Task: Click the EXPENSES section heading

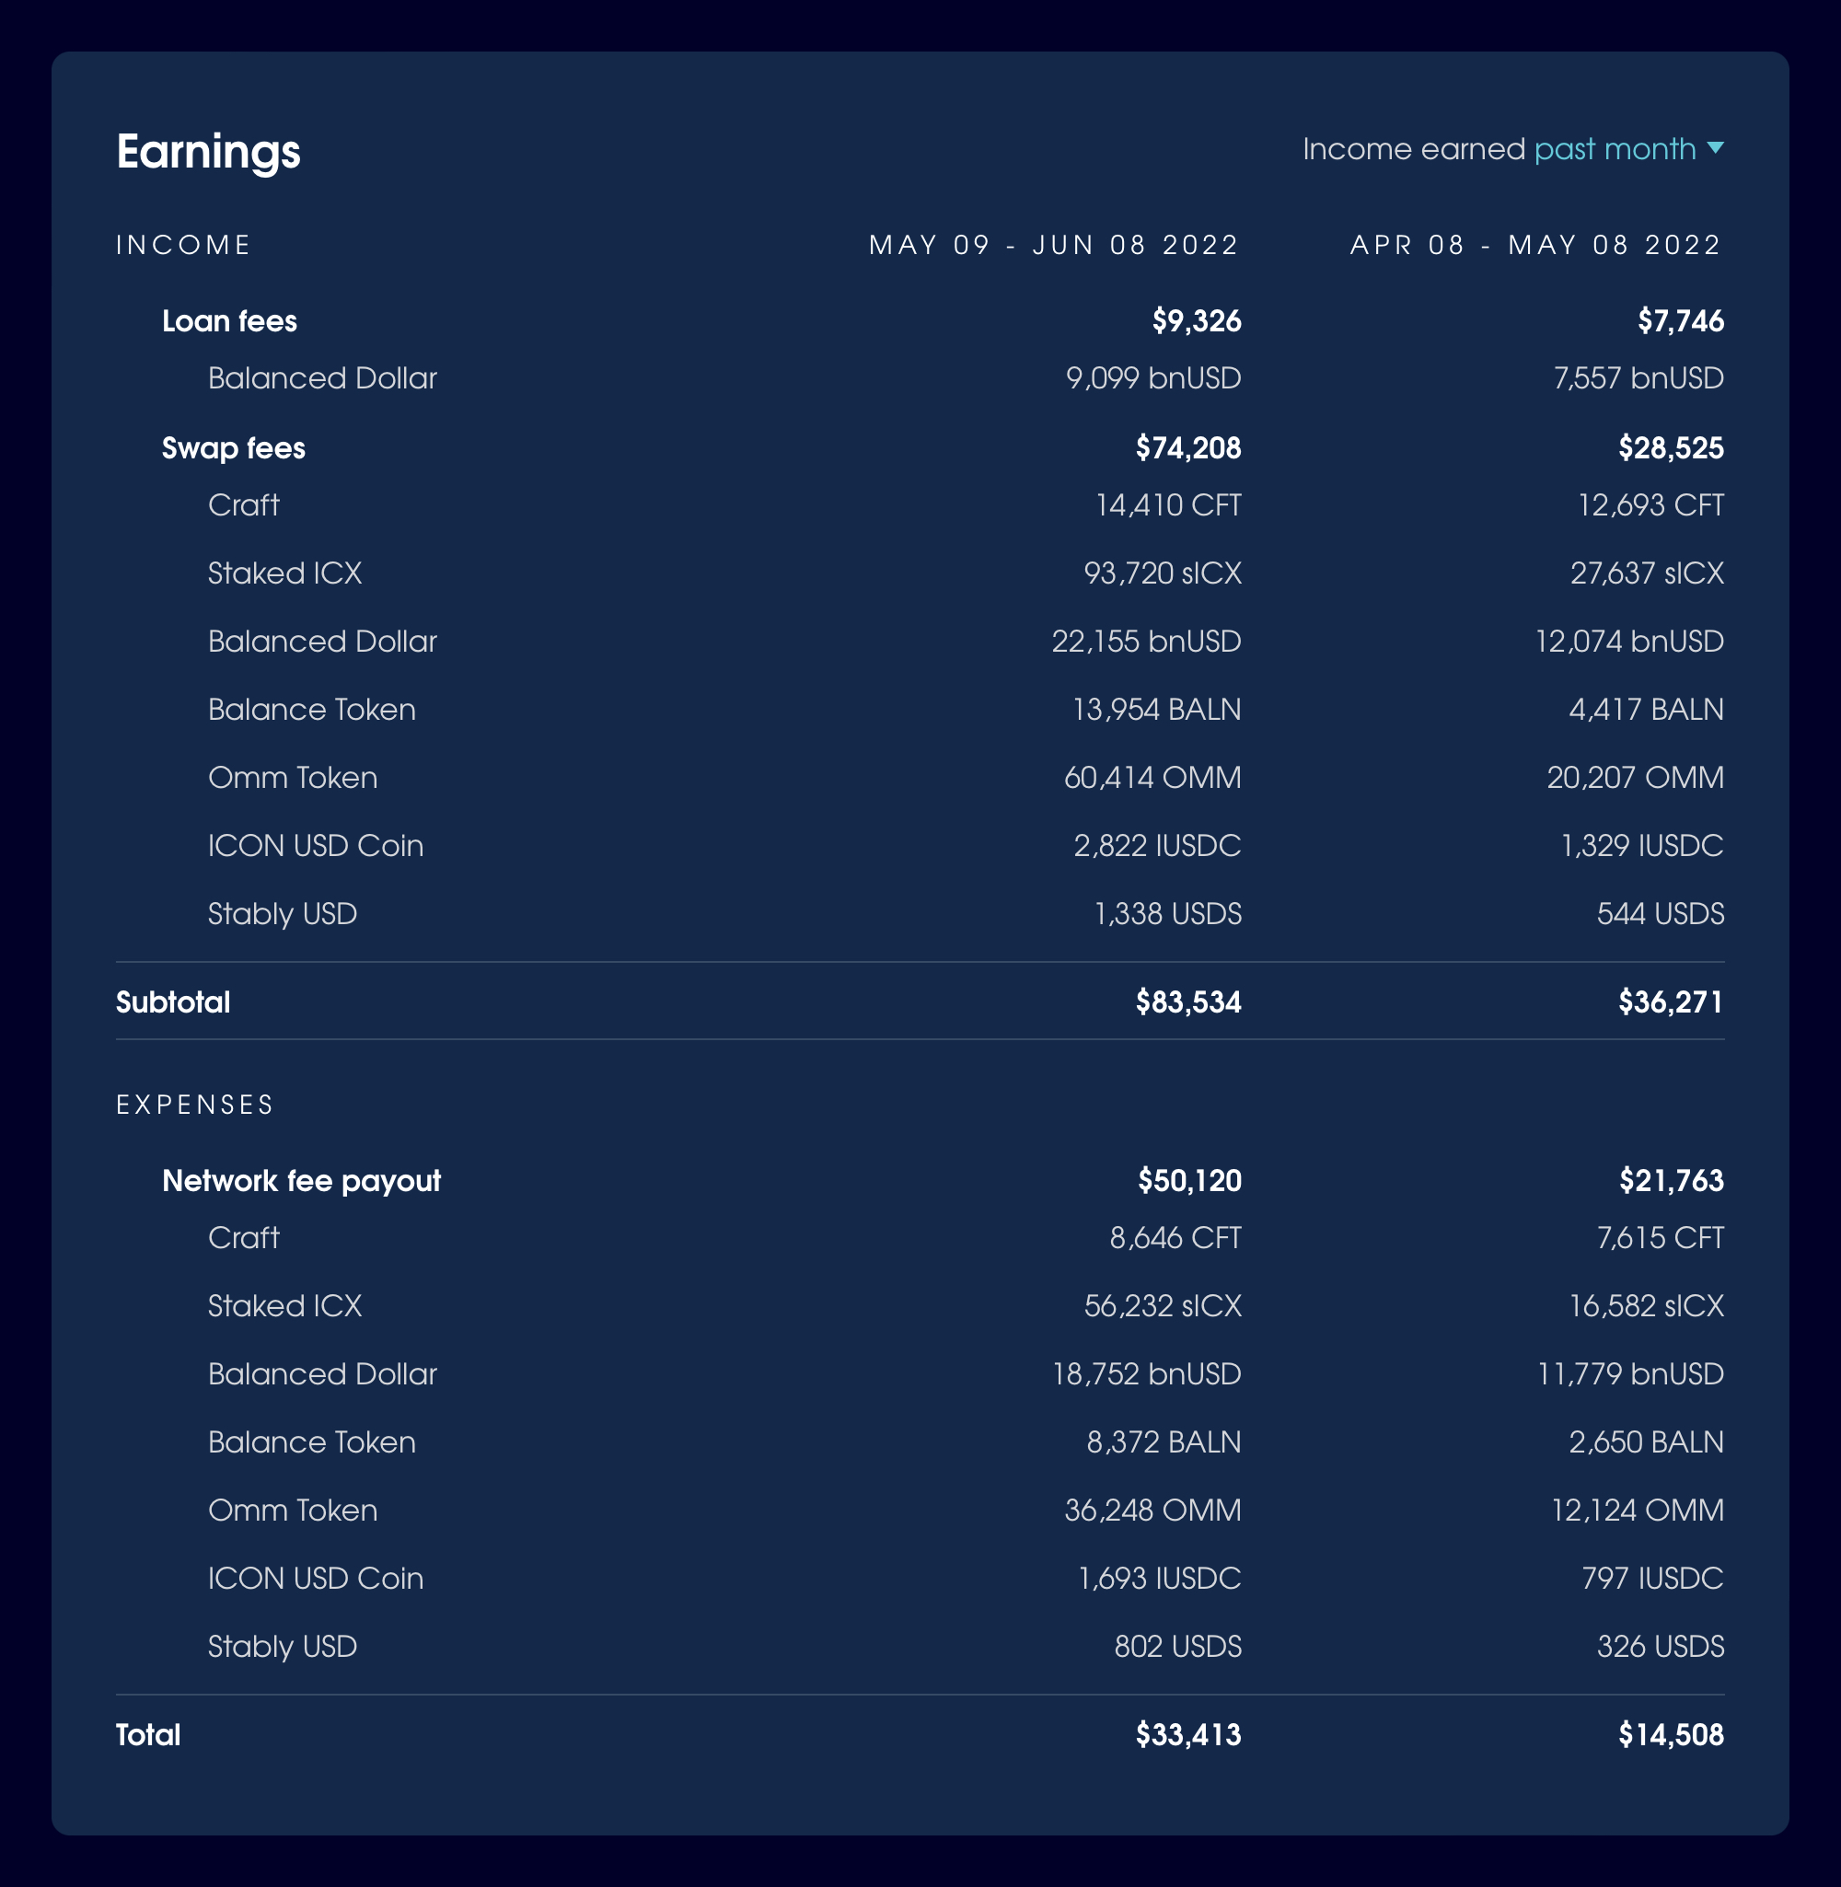Action: pos(195,1104)
